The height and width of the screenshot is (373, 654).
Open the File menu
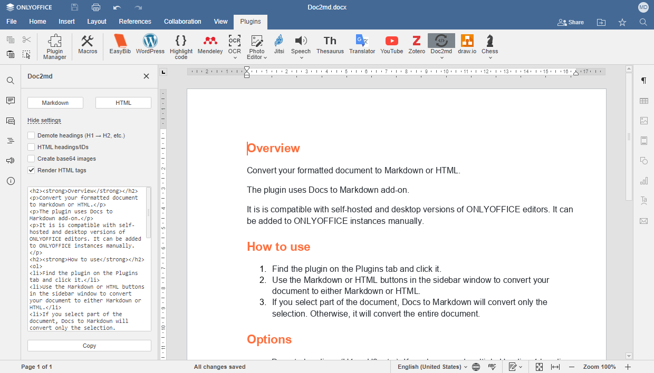tap(12, 22)
